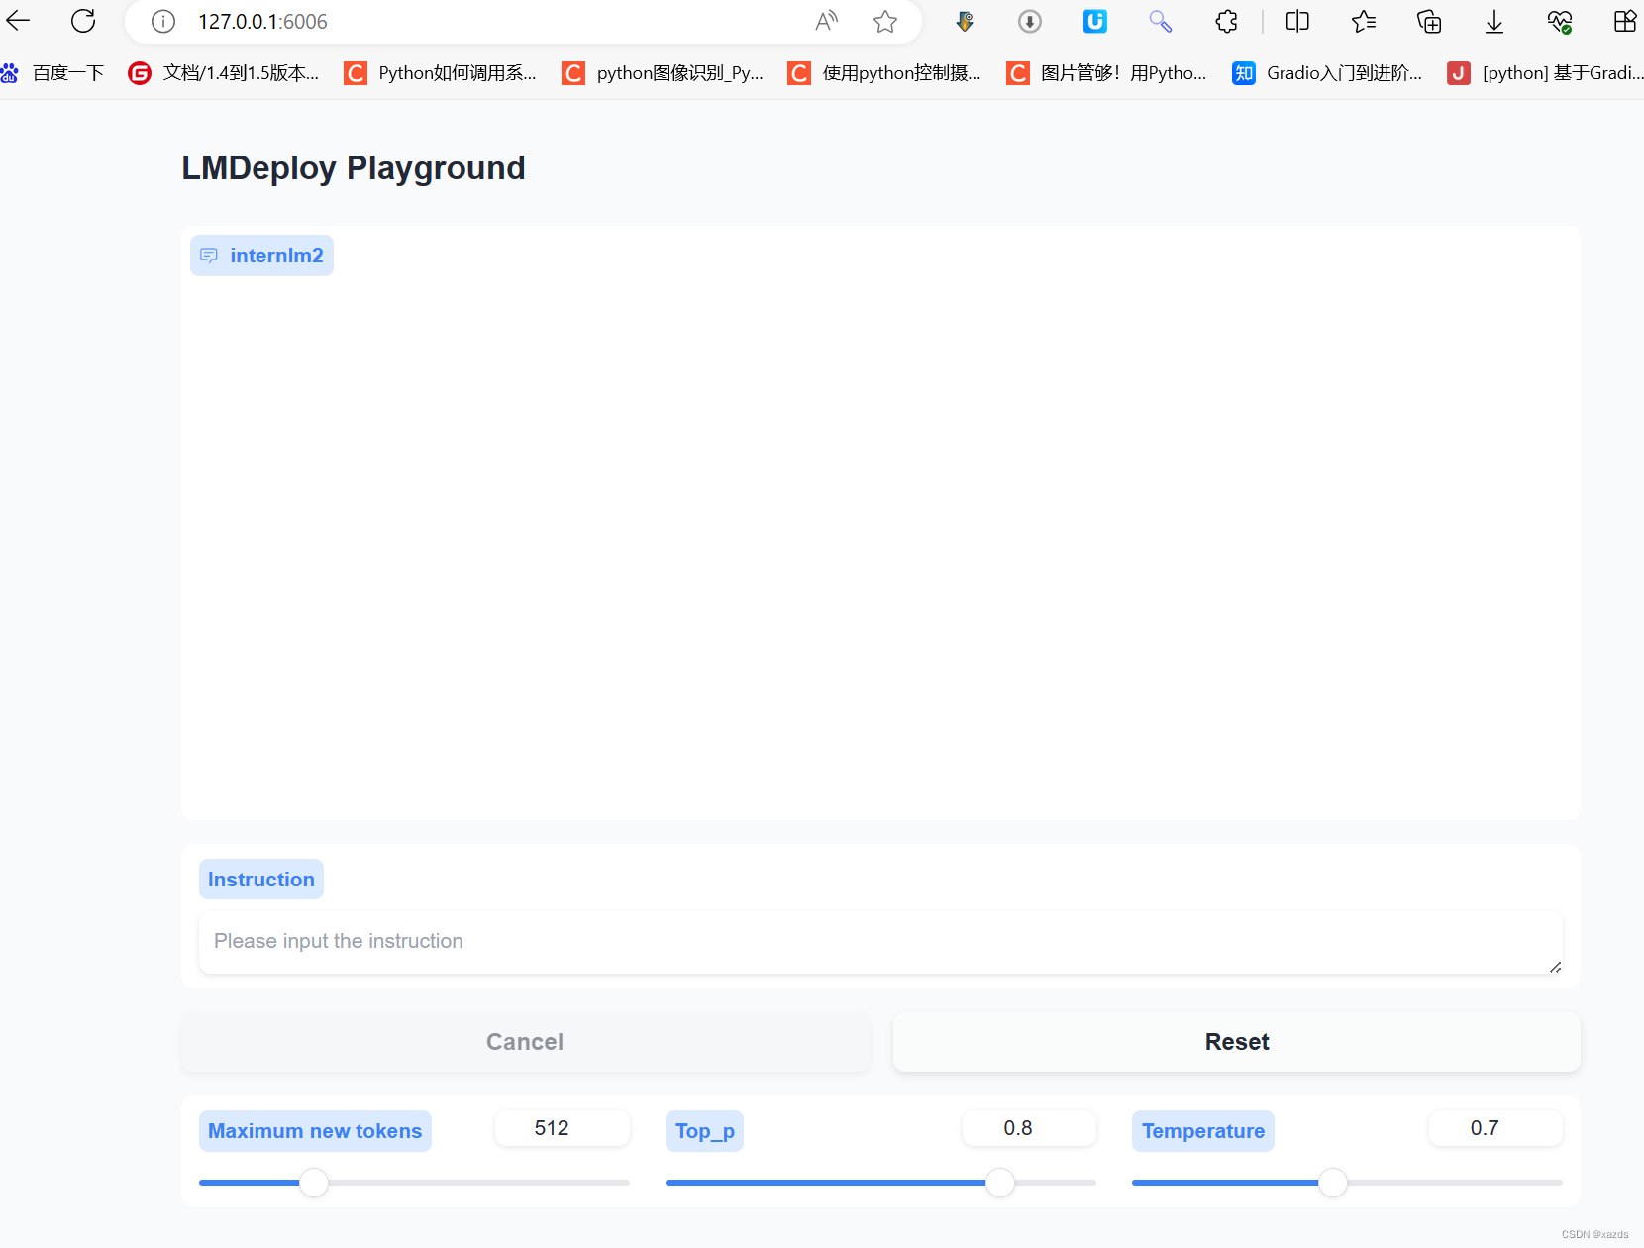The width and height of the screenshot is (1644, 1248).
Task: Grab the instruction textbox resize handle
Action: 1555,967
